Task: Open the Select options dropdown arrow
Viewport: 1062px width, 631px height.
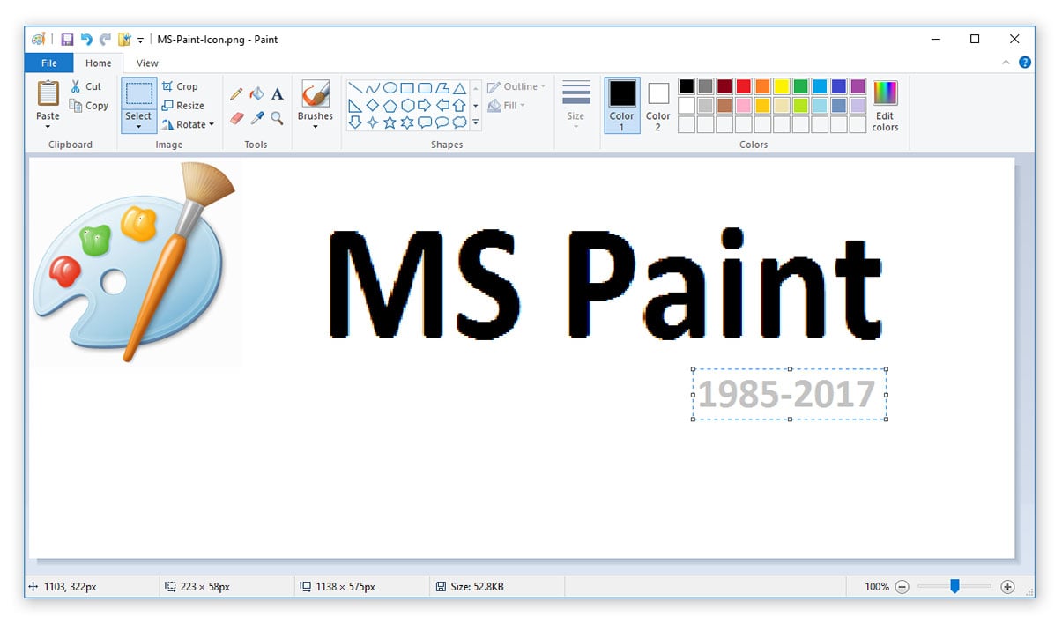Action: coord(138,127)
